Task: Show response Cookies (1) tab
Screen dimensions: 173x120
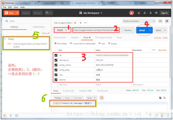Action: click(68, 91)
